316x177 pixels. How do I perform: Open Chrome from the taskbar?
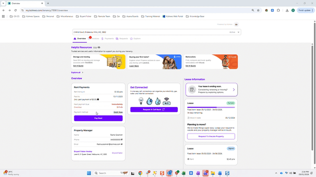click(140, 173)
